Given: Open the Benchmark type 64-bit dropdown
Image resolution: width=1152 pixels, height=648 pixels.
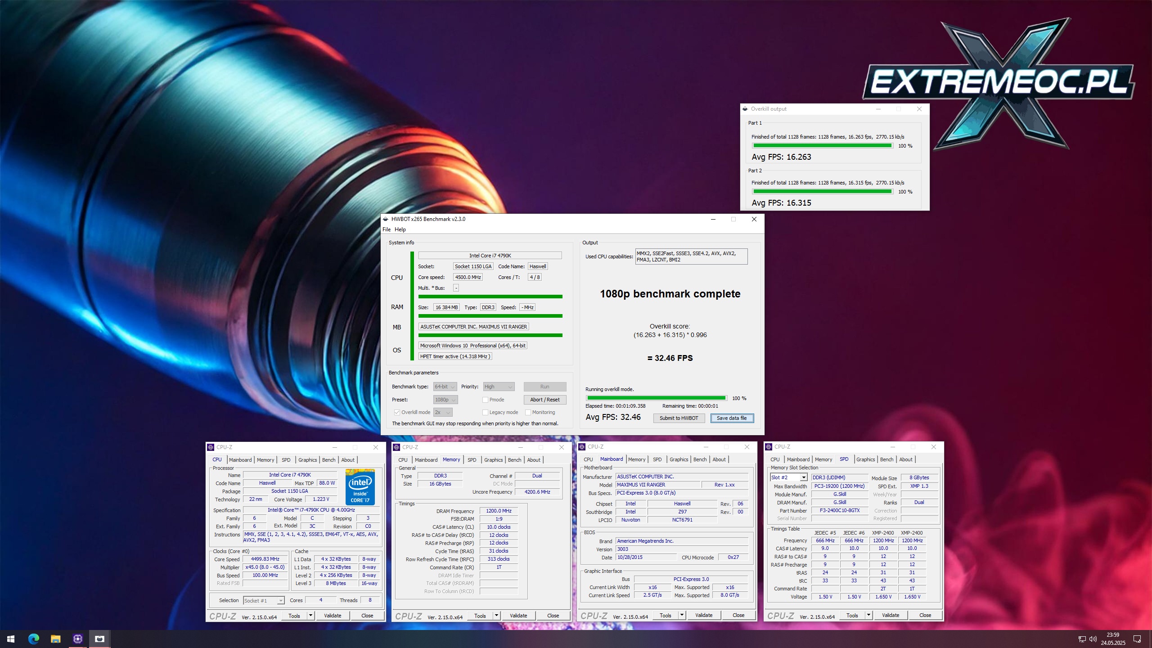Looking at the screenshot, I should pyautogui.click(x=445, y=387).
